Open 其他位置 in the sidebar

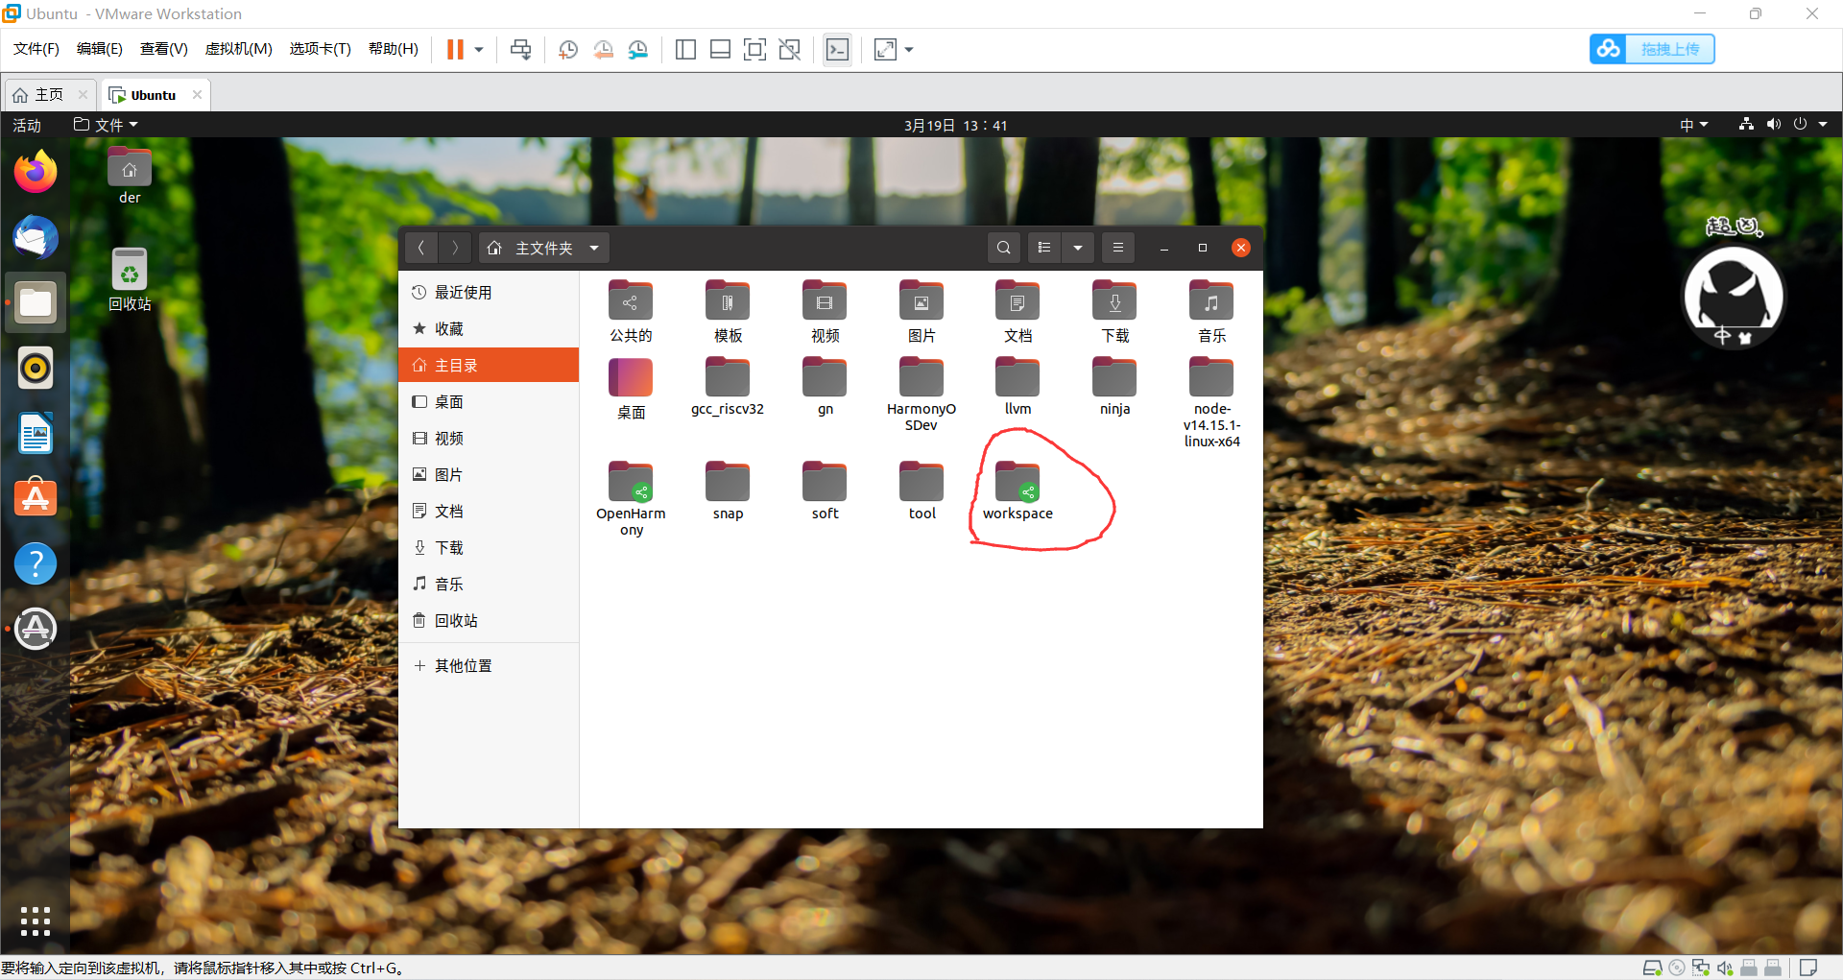[489, 666]
